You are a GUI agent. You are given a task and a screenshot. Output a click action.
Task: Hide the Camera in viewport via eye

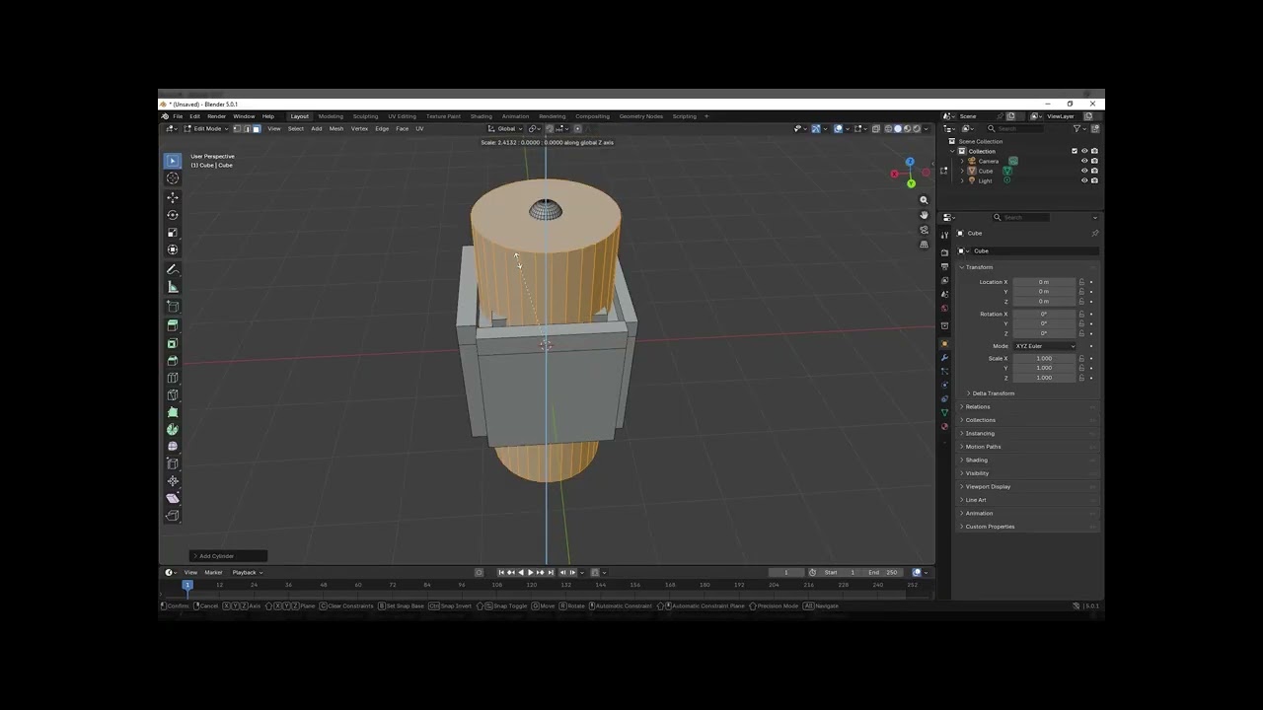click(1084, 161)
